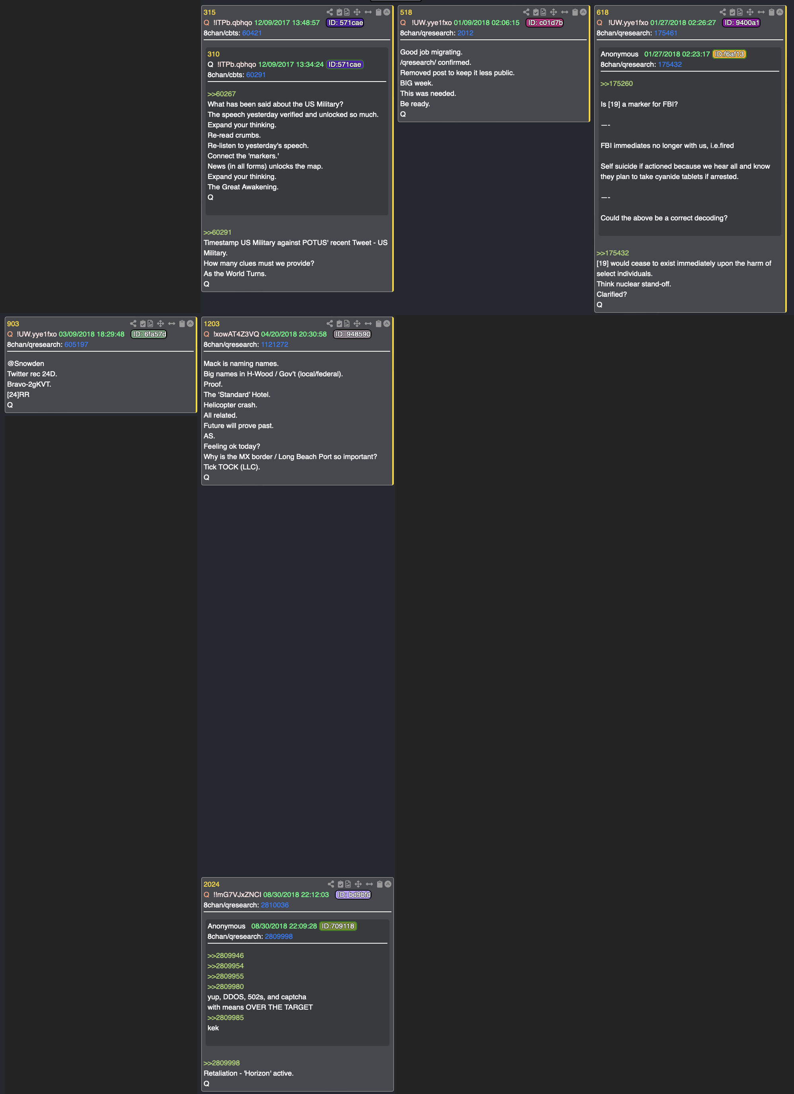Click the plain clipboard icon on post 315

point(379,12)
